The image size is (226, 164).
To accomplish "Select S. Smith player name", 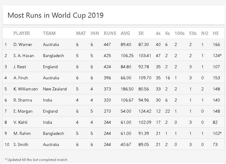I will pos(21,144).
